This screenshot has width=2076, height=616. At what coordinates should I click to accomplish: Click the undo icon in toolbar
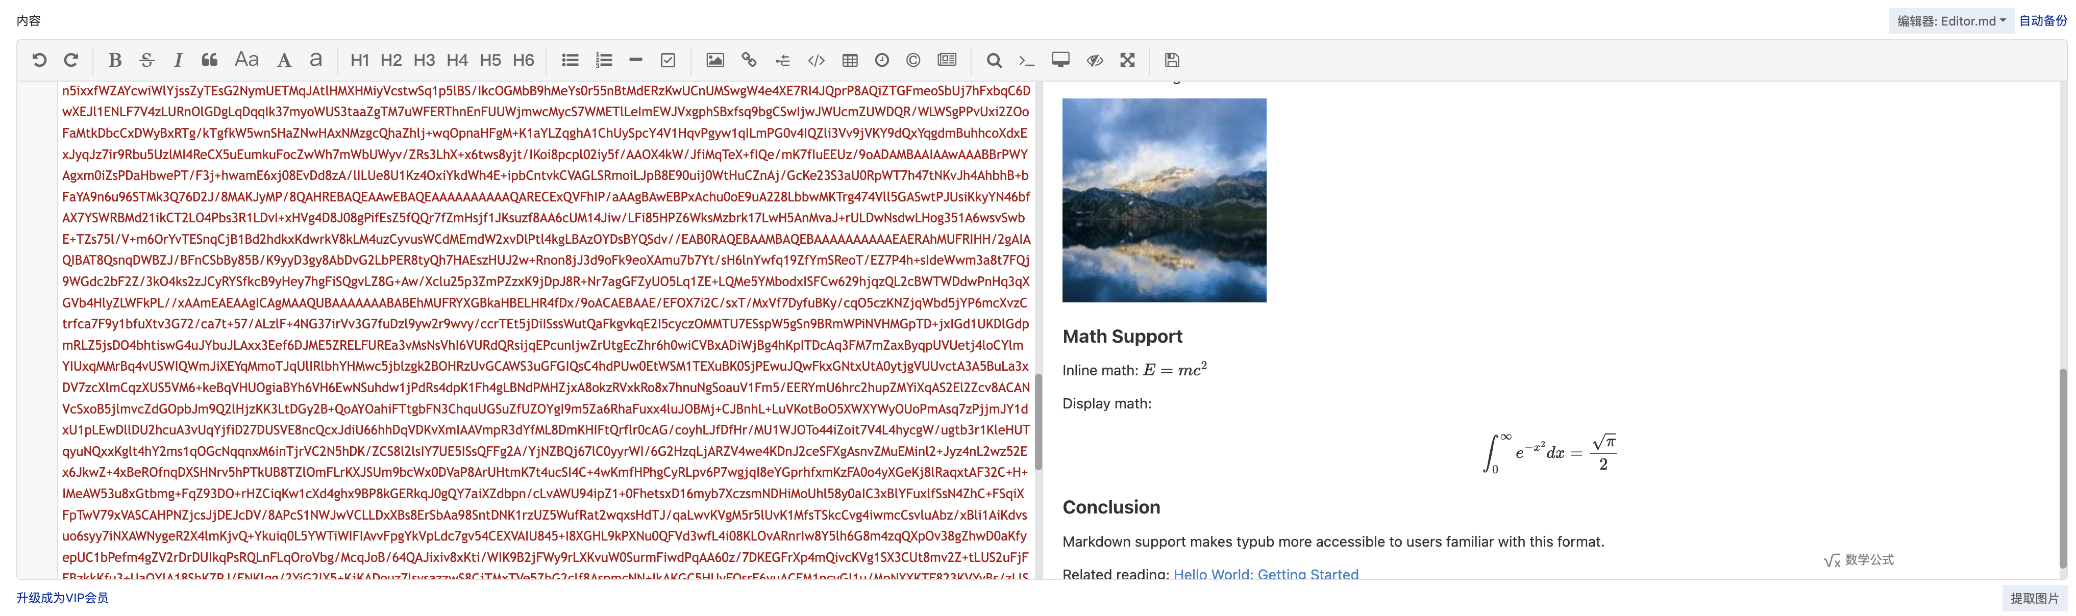pyautogui.click(x=39, y=60)
